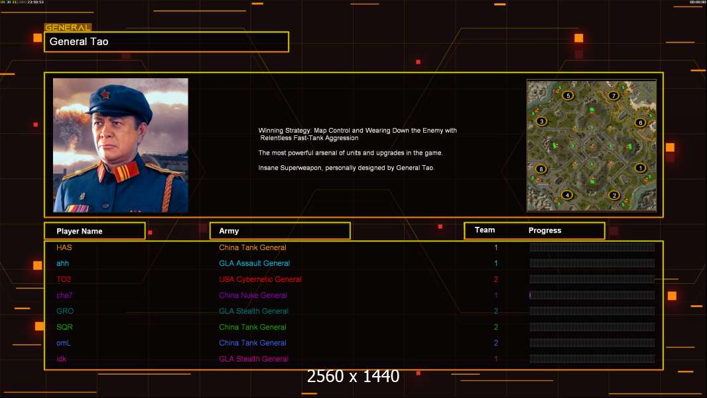Click the Insane Superweapon description line
The image size is (707, 398).
tap(346, 168)
